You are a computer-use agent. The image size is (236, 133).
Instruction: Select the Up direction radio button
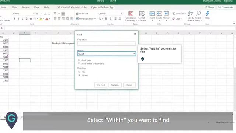click(x=79, y=72)
